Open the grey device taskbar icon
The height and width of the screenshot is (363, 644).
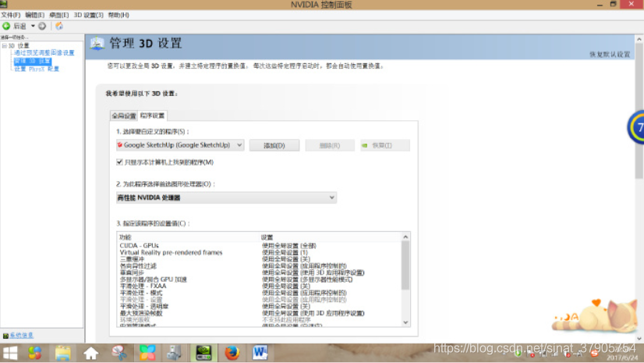click(174, 353)
